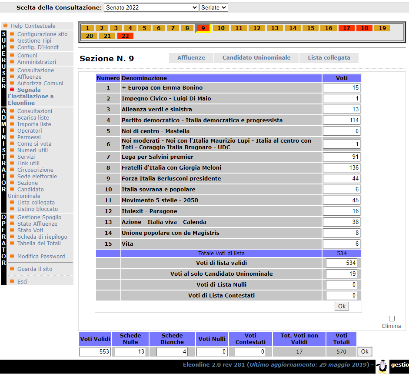Click Schede Nulle field showing 13
This screenshot has width=409, height=374.
pyautogui.click(x=130, y=351)
